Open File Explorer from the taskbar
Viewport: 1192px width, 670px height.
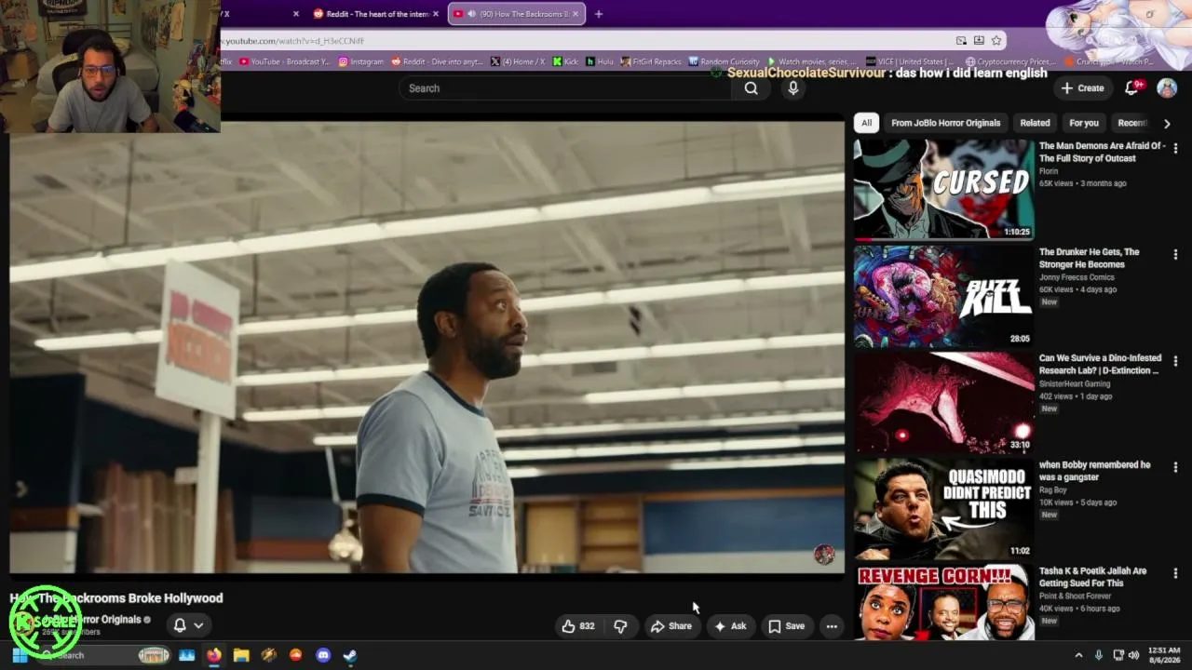click(241, 655)
